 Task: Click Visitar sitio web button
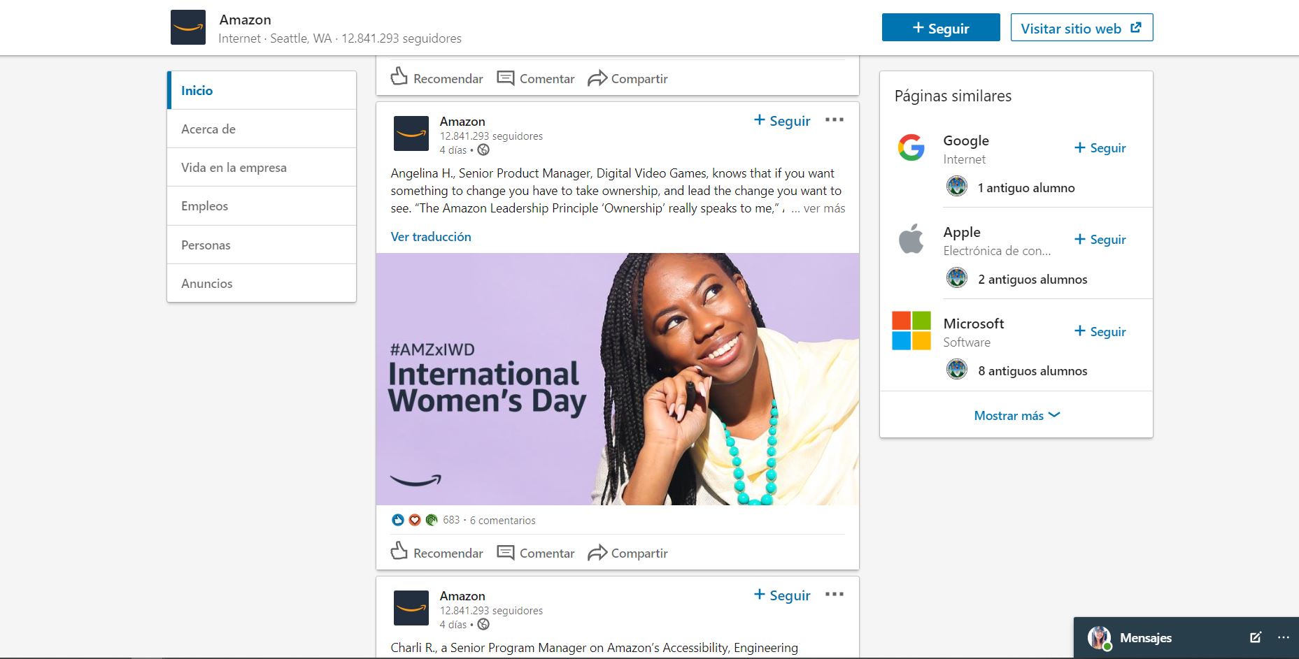coord(1081,28)
